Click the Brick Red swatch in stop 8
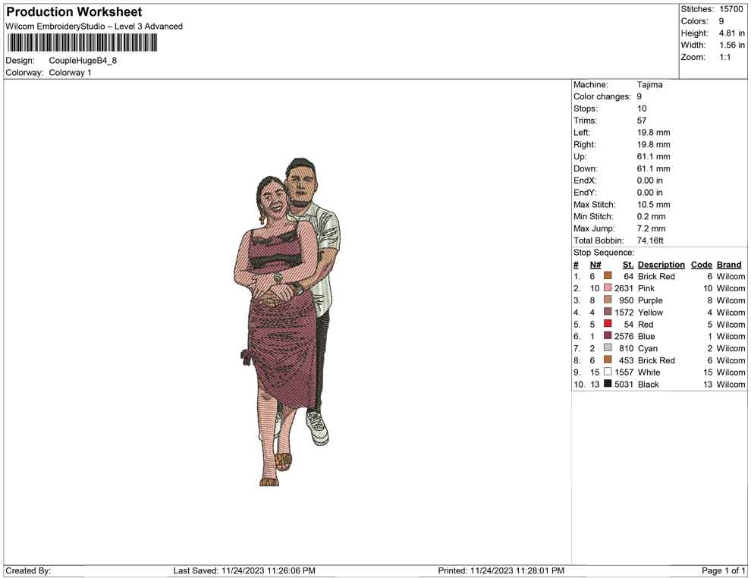The image size is (751, 578). coord(608,360)
